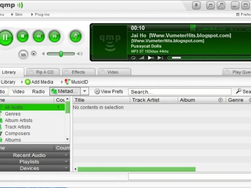The height and width of the screenshot is (188, 251).
Task: Click the first window mode button
Action: 210,6
